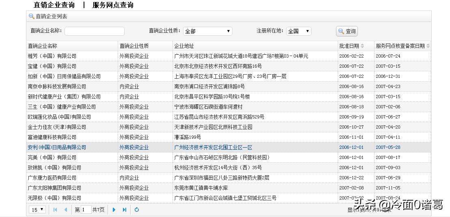
Task: Click approval date 2006-10-27
Action: click(x=351, y=127)
